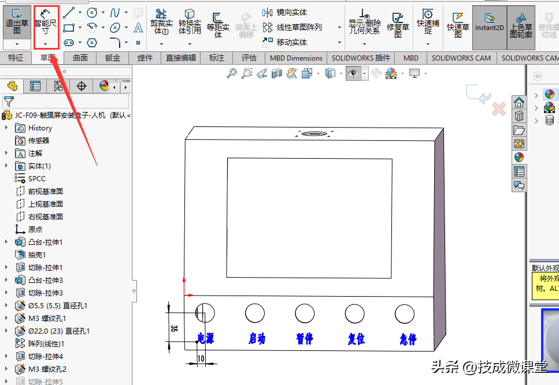
Task: Open the Line tool dropdown arrow
Action: tap(80, 13)
